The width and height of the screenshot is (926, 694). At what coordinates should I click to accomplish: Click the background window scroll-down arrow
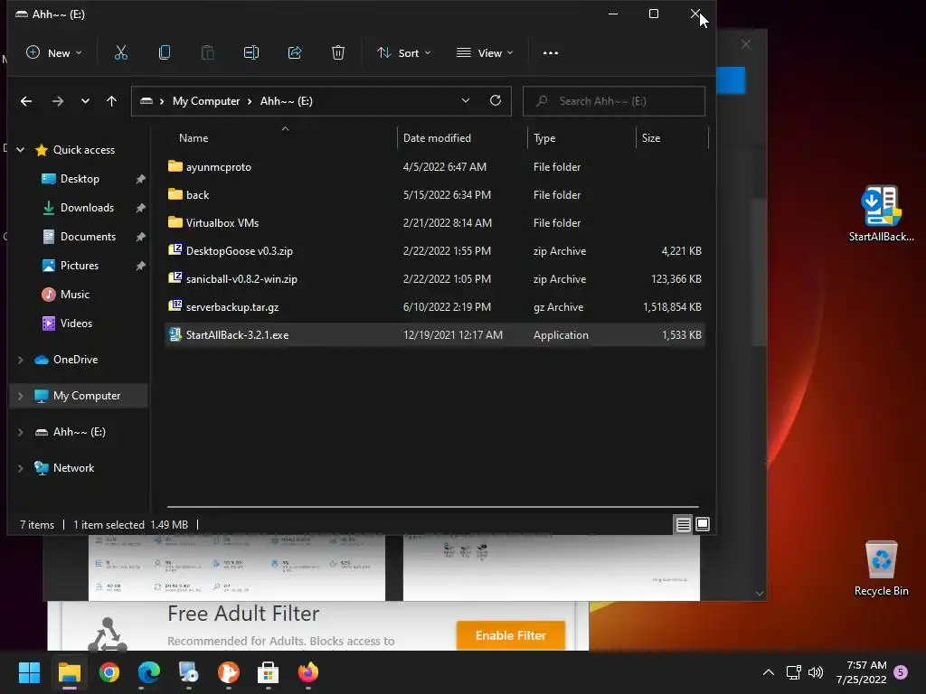click(760, 593)
